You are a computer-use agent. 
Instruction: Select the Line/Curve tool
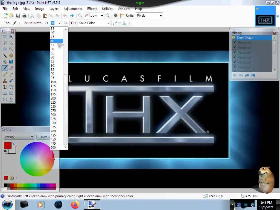point(11,87)
